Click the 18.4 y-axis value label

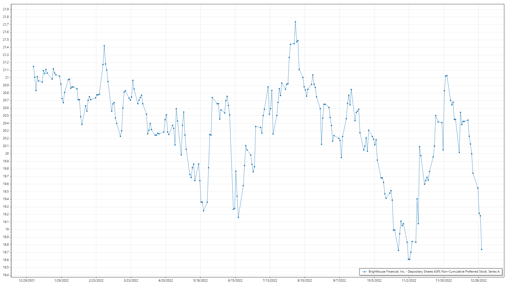(x=6, y=275)
